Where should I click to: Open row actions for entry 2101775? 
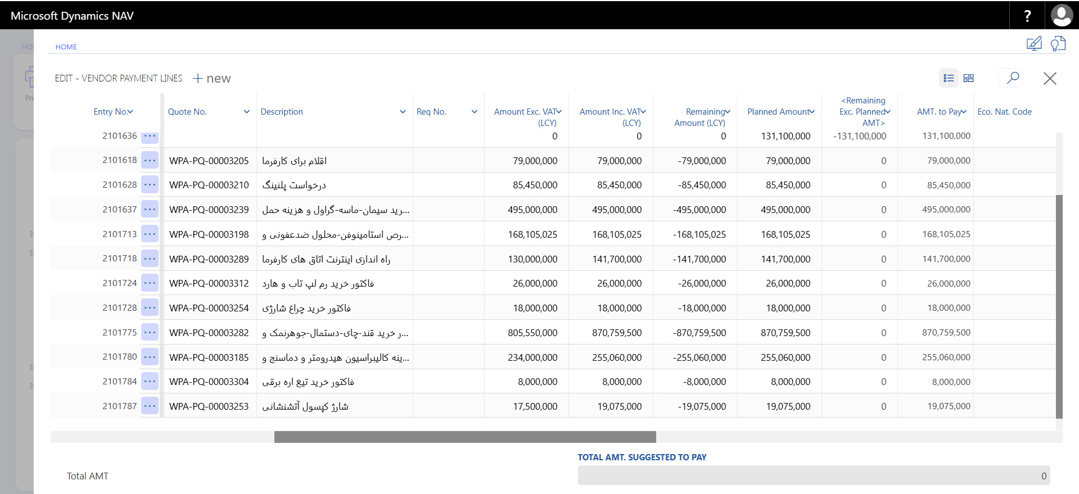pyautogui.click(x=150, y=332)
